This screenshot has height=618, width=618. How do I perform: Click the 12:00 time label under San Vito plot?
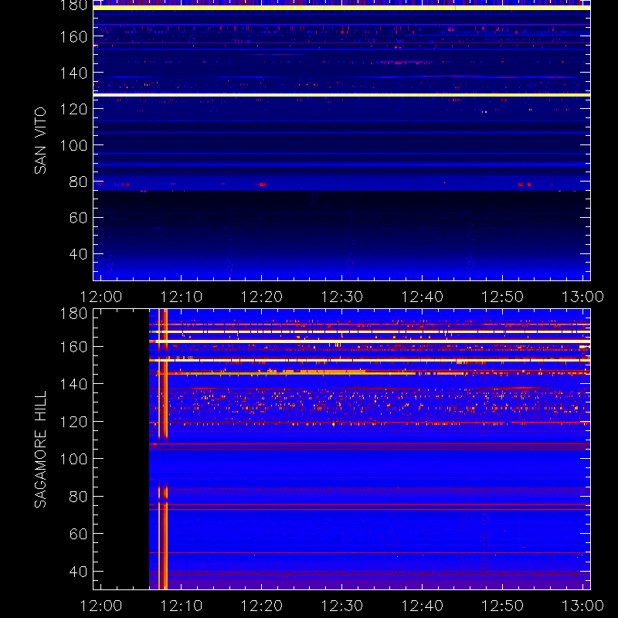pyautogui.click(x=101, y=297)
